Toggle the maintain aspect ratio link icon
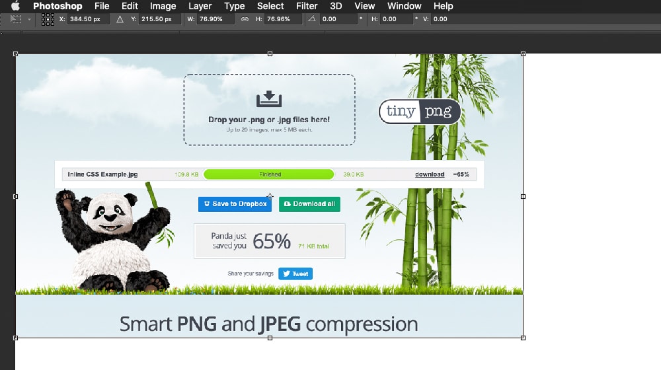 pos(245,19)
